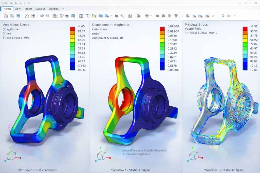The width and height of the screenshot is (260, 173).
Task: Expand the ribbon options arrow after Utilities
Action: (63, 9)
